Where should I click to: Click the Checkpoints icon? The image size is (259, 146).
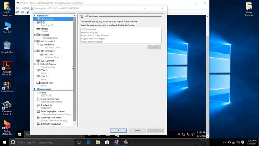coord(38,105)
